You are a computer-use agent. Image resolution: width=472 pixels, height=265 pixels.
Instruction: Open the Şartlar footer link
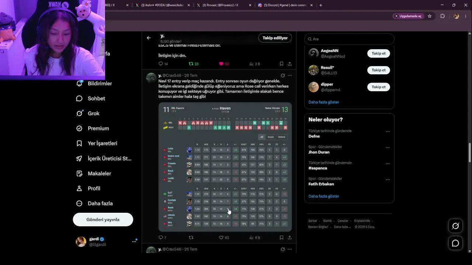(313, 221)
